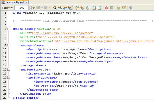Click Validate XML double-triangle icon
The height and width of the screenshot is (100, 154).
tap(124, 8)
